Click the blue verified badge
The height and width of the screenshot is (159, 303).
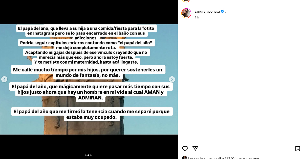tap(222, 12)
